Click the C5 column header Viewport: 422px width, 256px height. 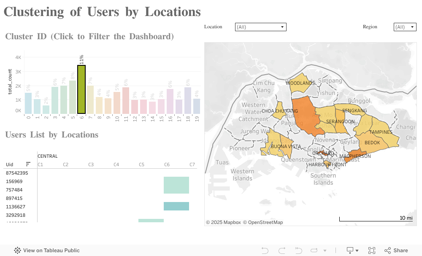[x=141, y=164]
